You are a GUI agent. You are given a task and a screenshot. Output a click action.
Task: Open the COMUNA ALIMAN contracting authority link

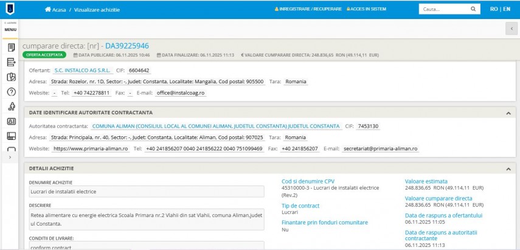point(215,126)
